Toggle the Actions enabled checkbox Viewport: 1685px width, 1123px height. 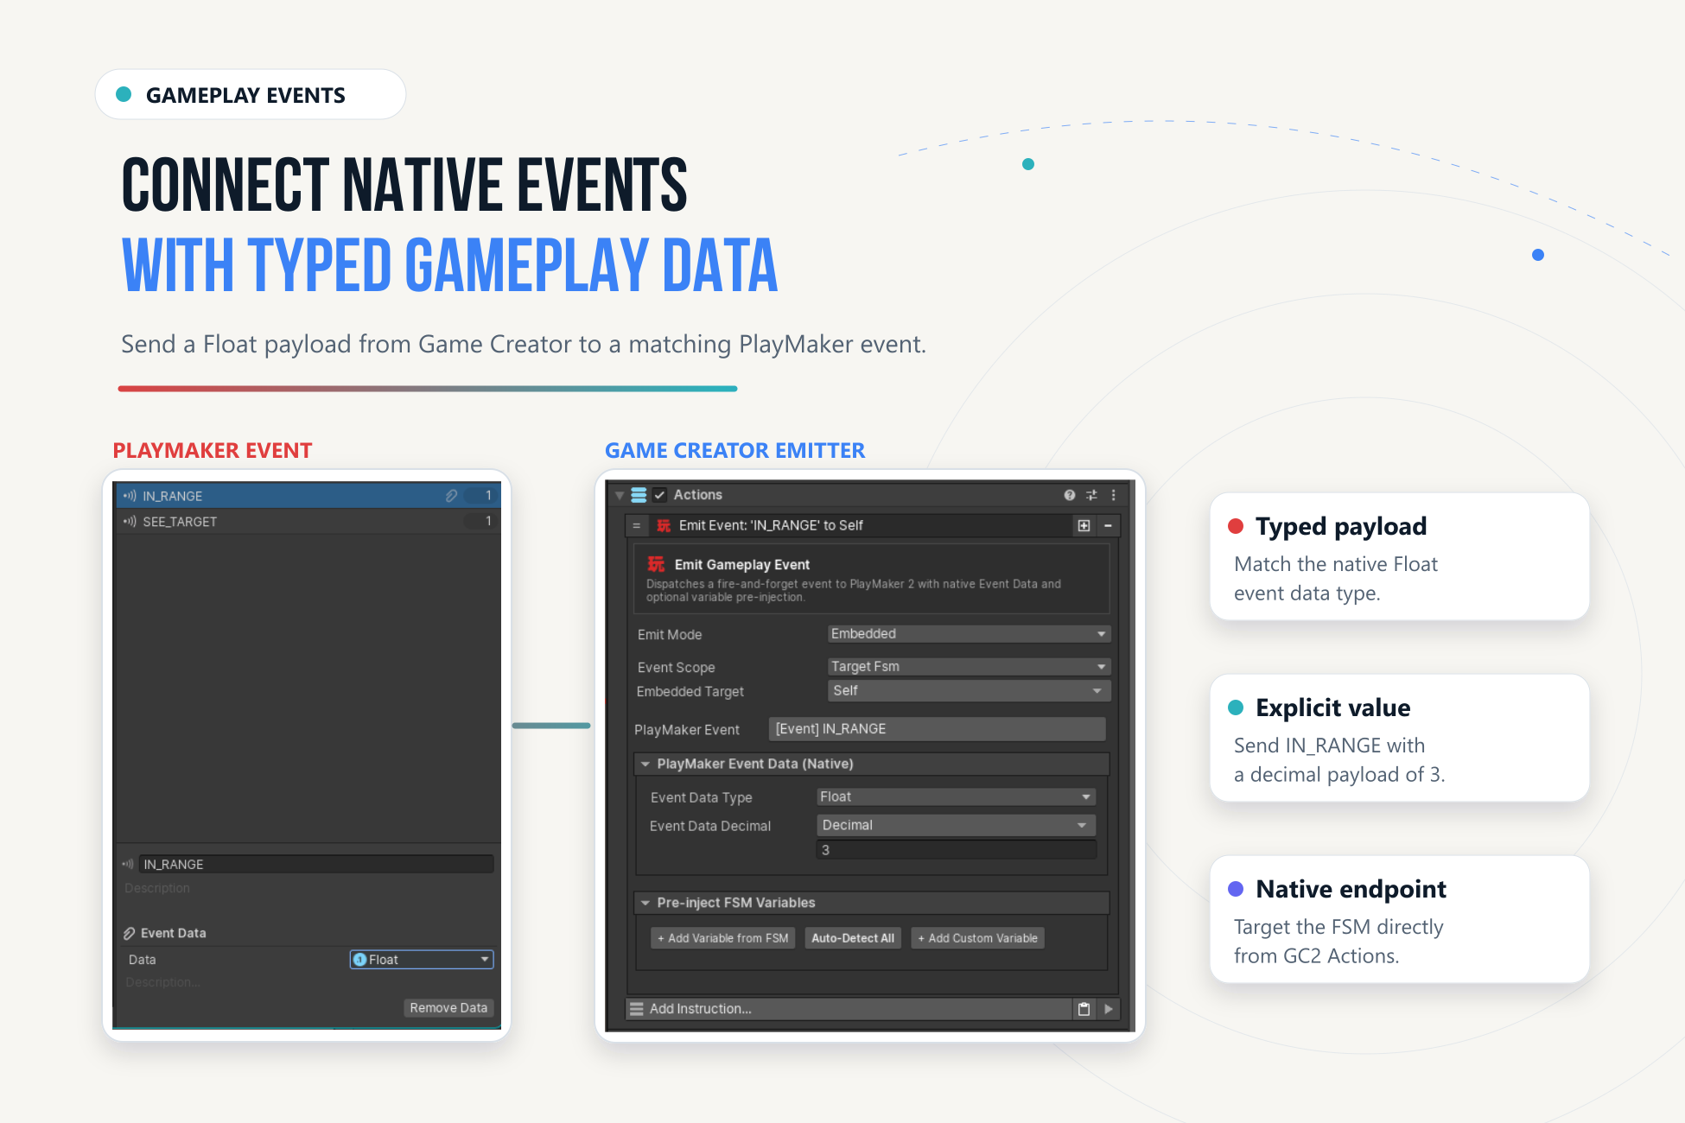point(660,495)
